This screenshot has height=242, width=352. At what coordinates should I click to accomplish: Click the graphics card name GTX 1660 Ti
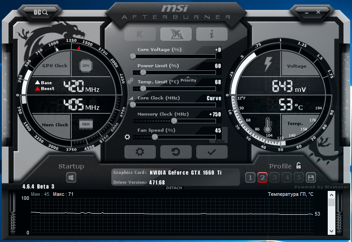[x=186, y=173]
